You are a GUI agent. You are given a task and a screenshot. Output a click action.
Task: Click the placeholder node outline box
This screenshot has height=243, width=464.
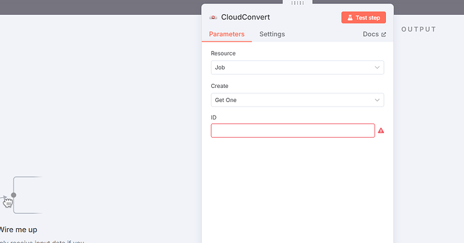[x=28, y=195]
